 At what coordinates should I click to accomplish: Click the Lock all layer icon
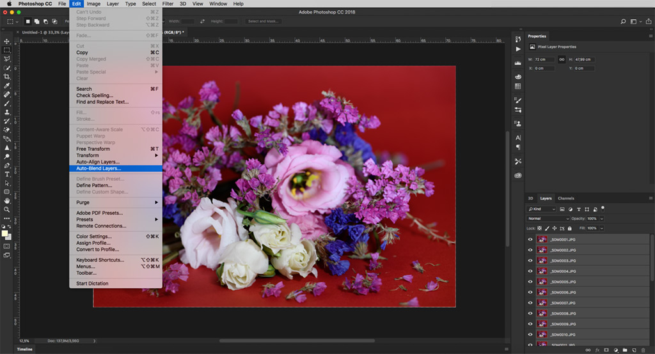coord(569,228)
